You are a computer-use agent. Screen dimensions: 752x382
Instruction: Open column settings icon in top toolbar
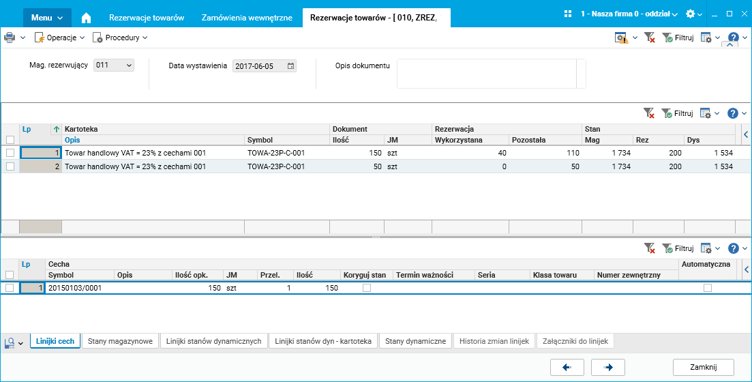(706, 38)
